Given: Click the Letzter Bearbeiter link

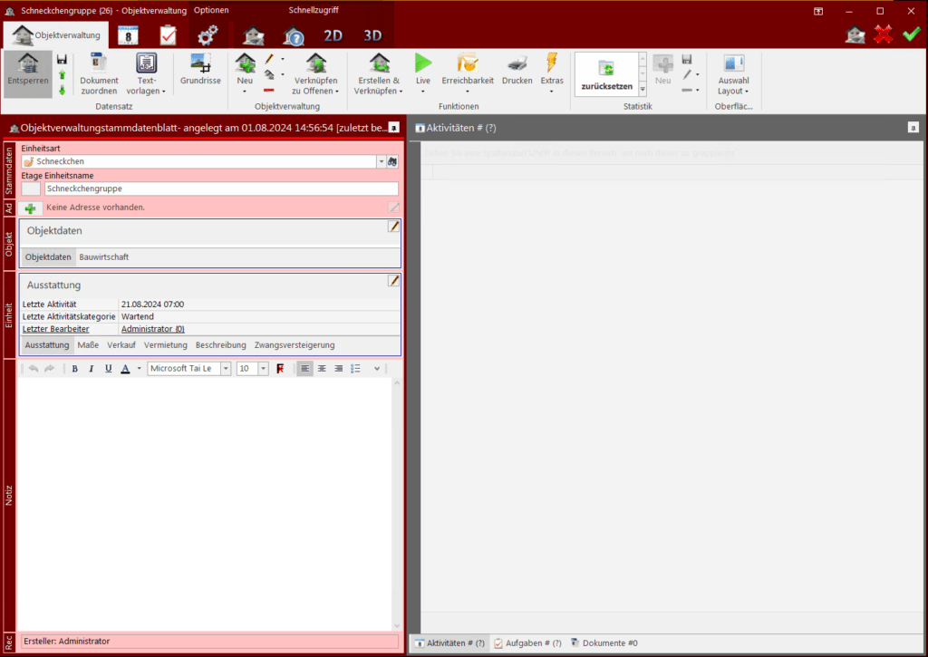Looking at the screenshot, I should pyautogui.click(x=55, y=329).
